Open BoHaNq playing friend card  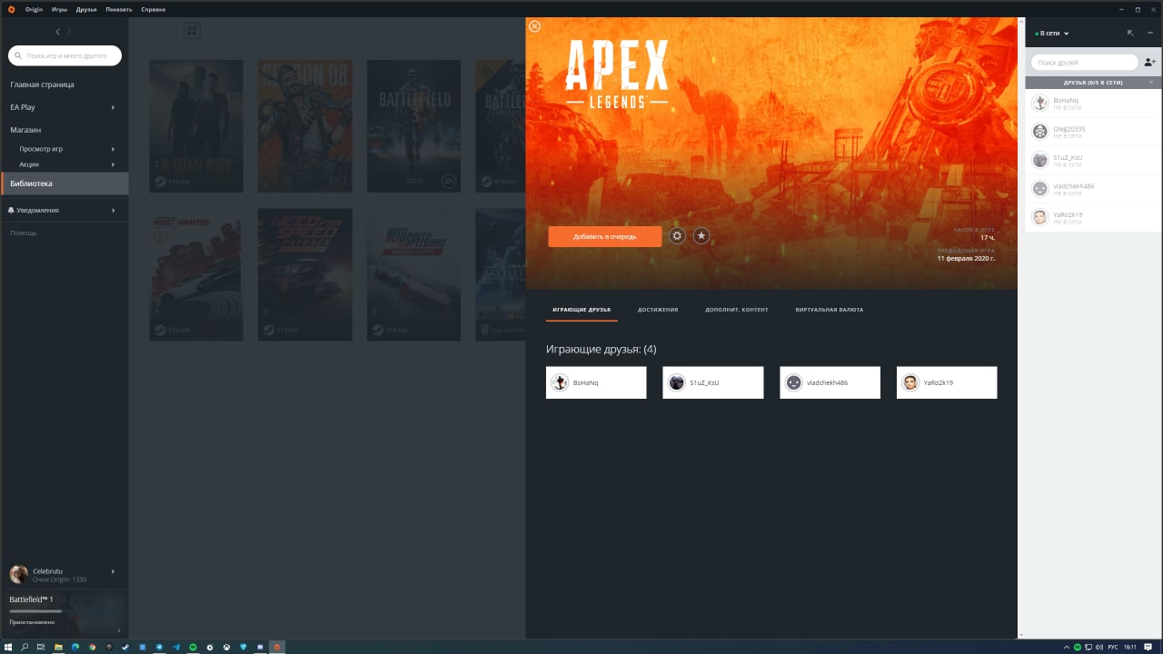596,382
